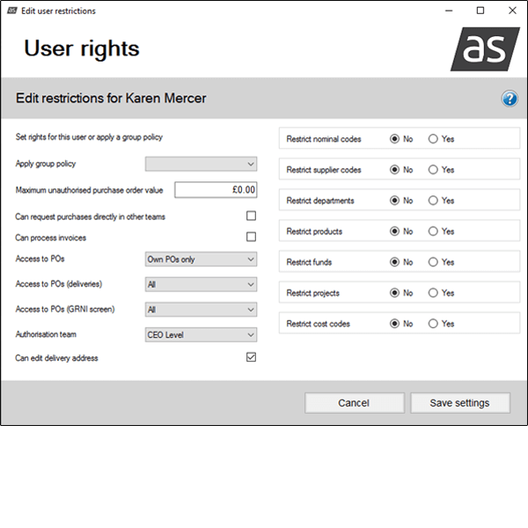The image size is (528, 528).
Task: Click the 'Restrict funds' label
Action: (x=309, y=262)
